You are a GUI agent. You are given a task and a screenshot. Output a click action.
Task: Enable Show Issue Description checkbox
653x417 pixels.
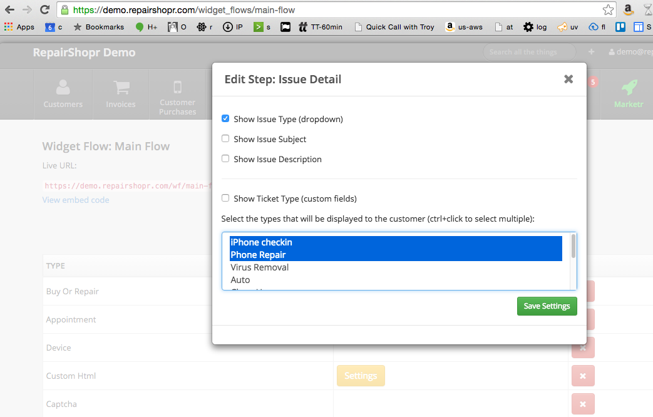225,158
